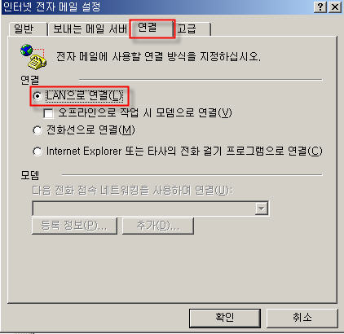Cancel with the 취소 button

click(x=302, y=318)
